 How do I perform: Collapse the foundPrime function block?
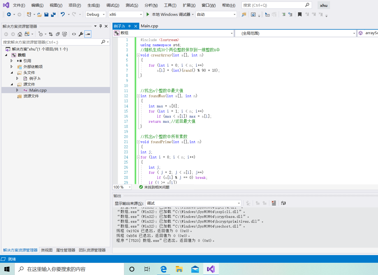(138, 142)
